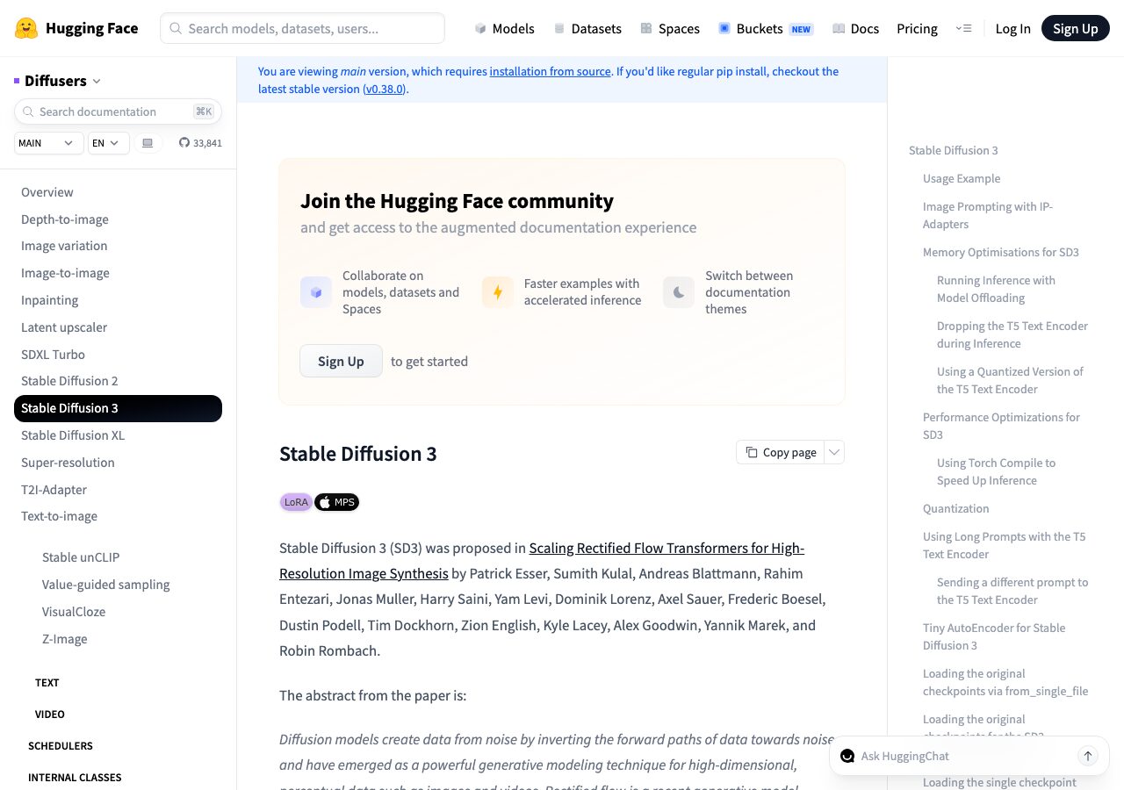The width and height of the screenshot is (1124, 790).
Task: Open the MAIN version dropdown
Action: click(x=49, y=143)
